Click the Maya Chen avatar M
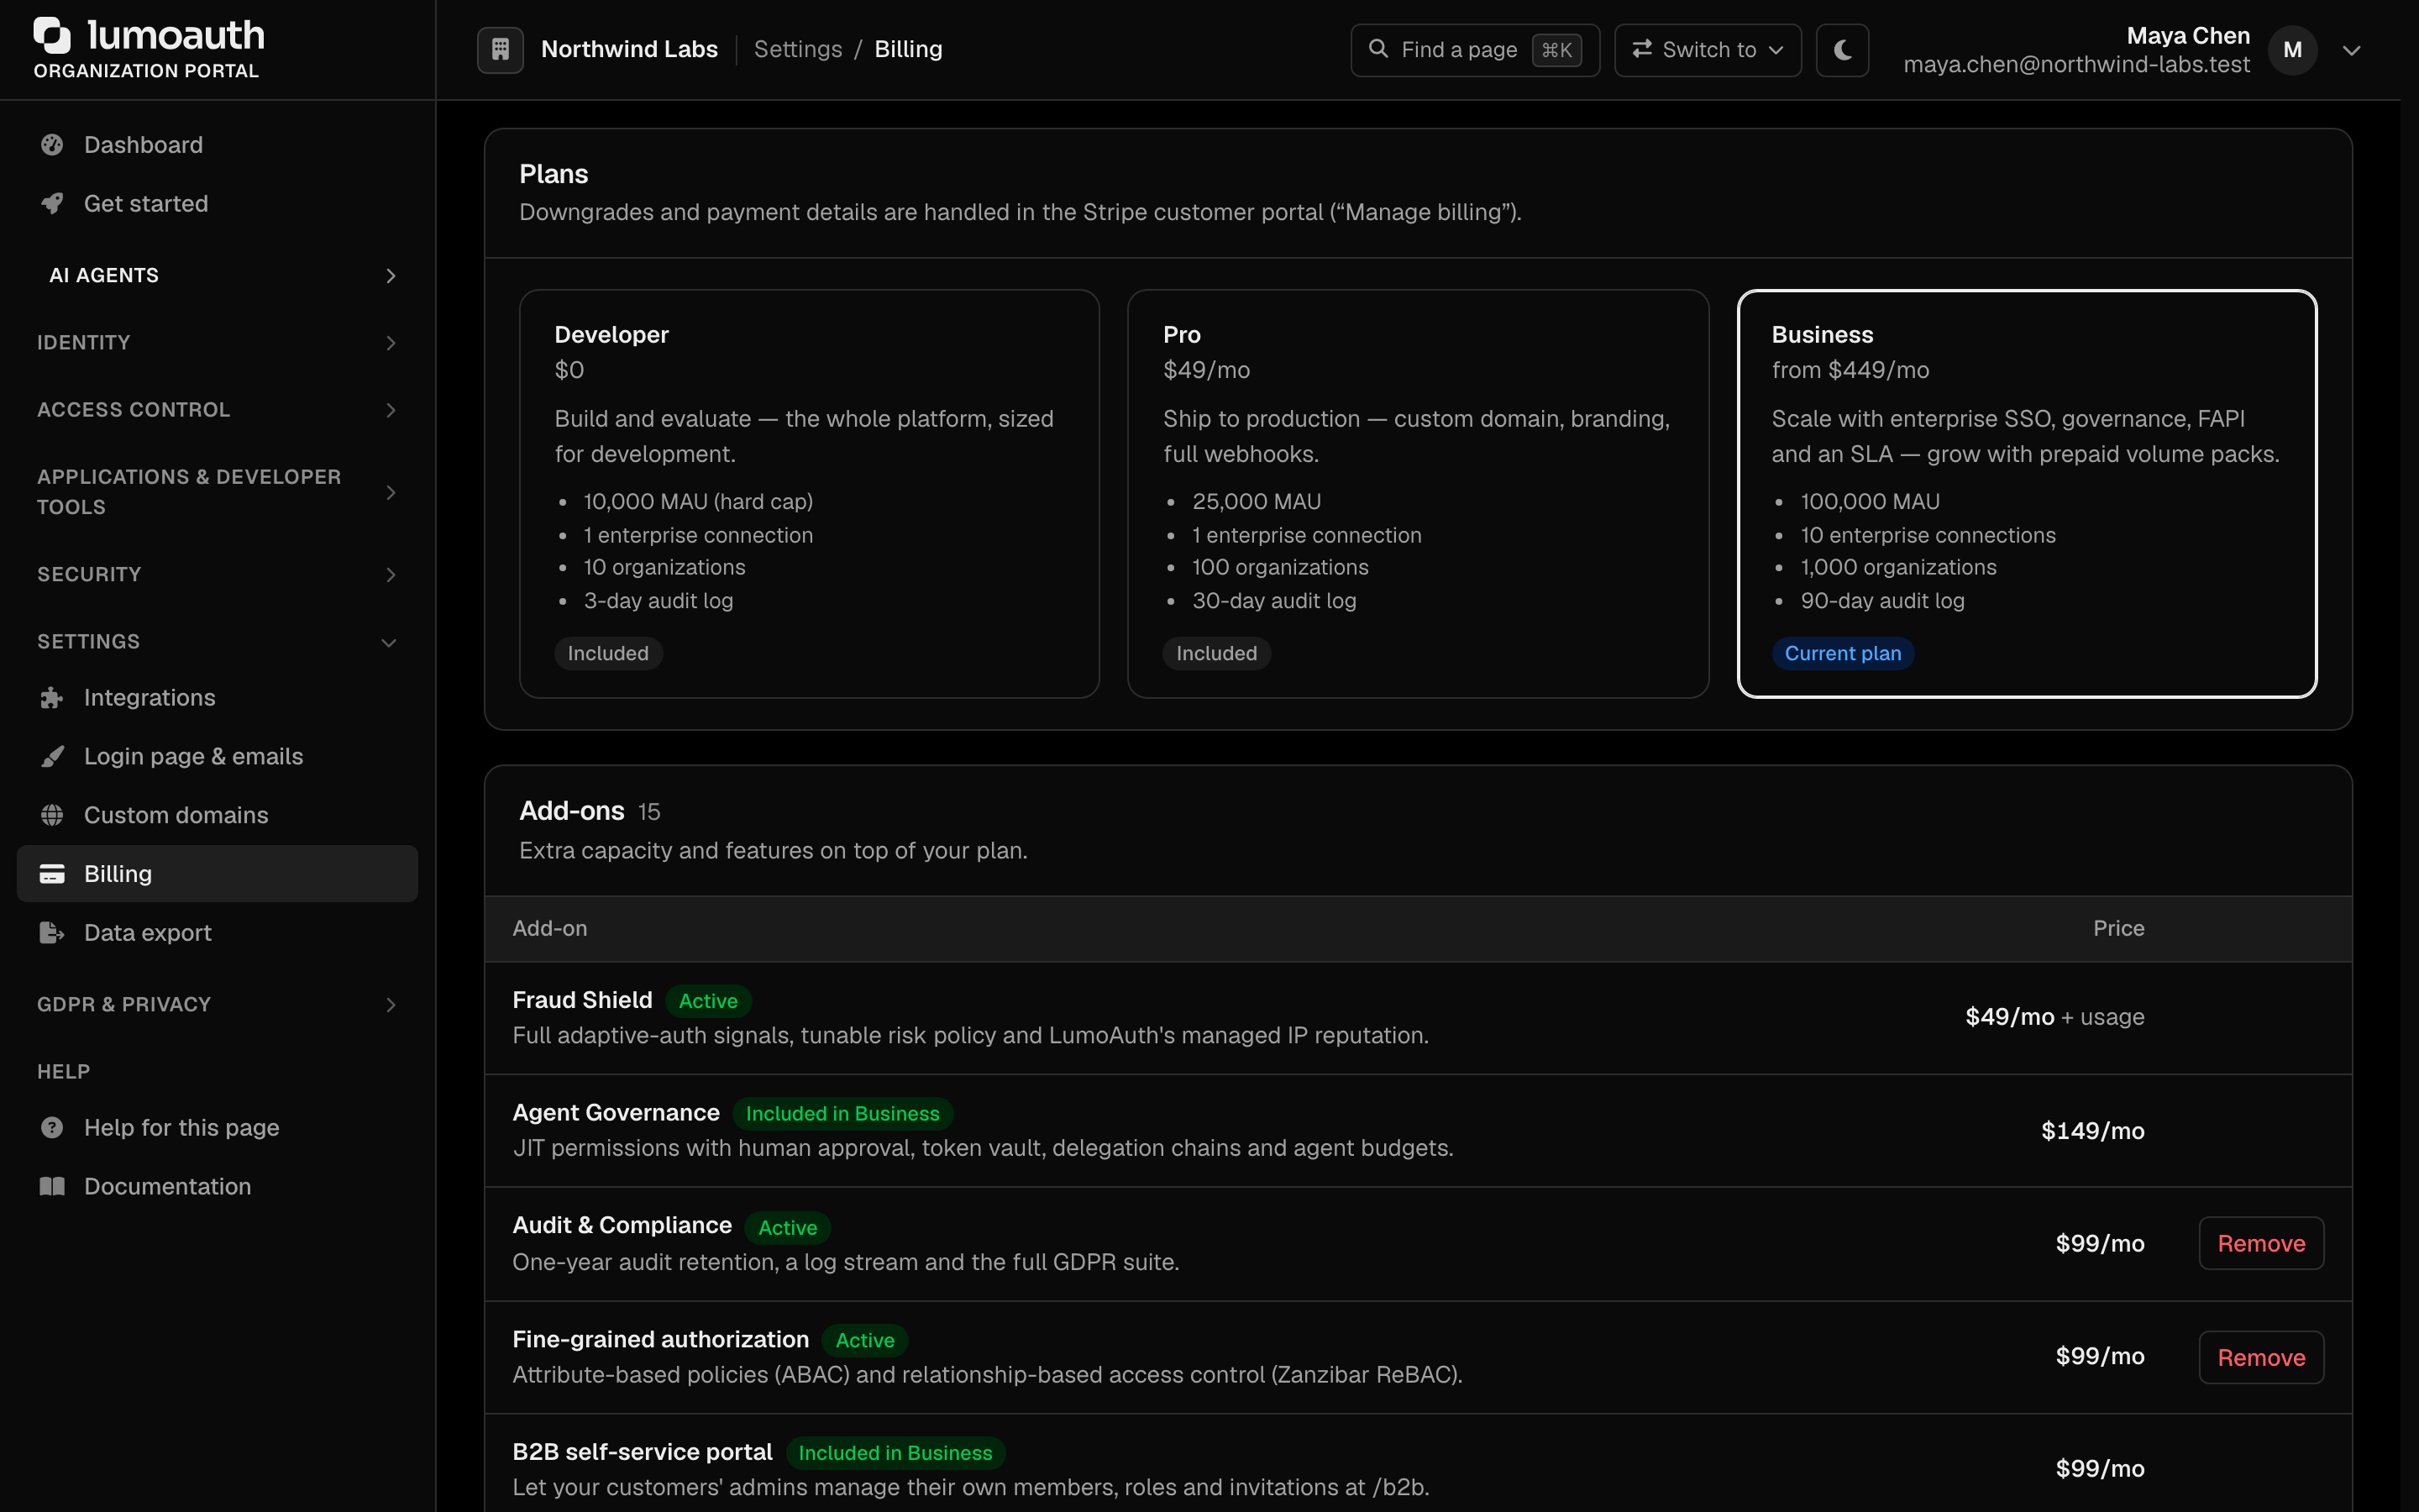This screenshot has width=2419, height=1512. click(x=2292, y=50)
